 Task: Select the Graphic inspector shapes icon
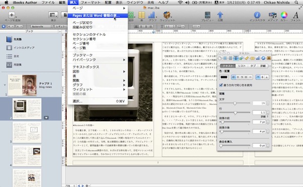241,58
